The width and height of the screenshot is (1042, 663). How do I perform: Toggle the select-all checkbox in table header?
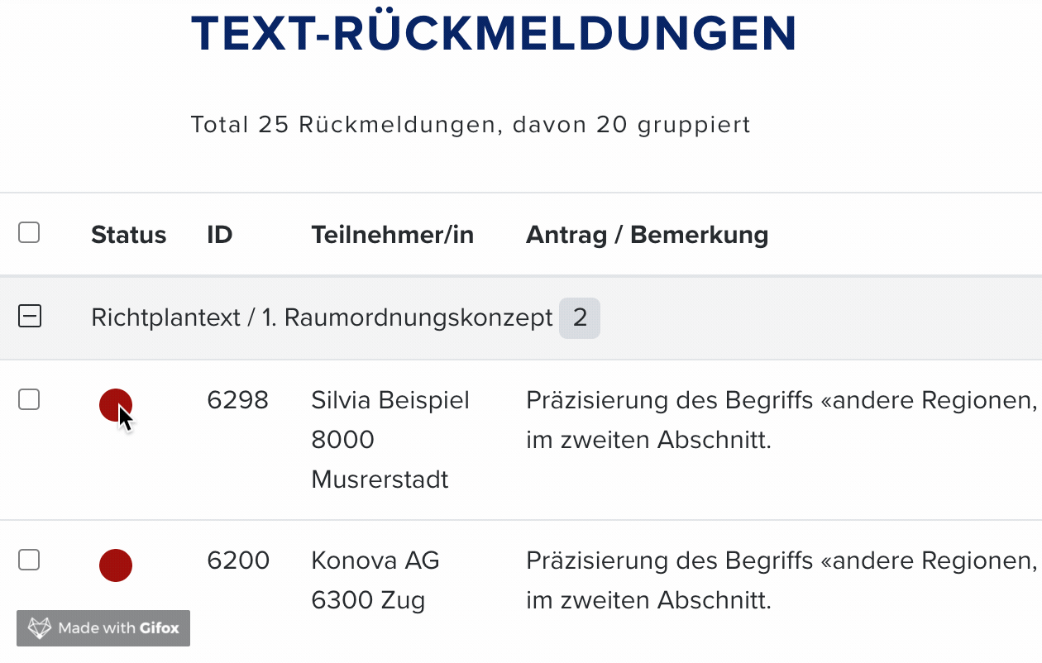(29, 233)
